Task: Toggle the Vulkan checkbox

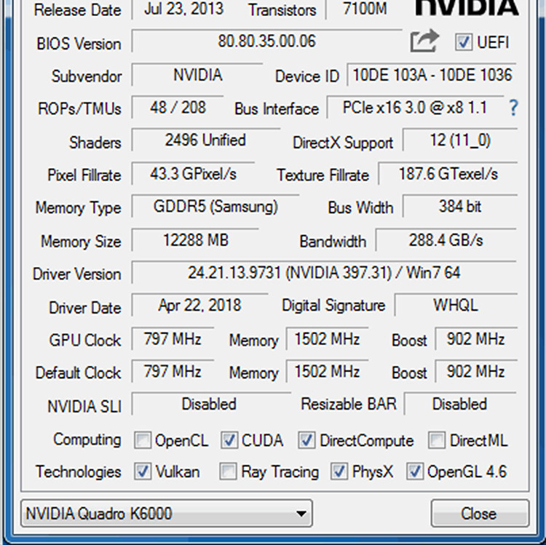Action: click(143, 472)
